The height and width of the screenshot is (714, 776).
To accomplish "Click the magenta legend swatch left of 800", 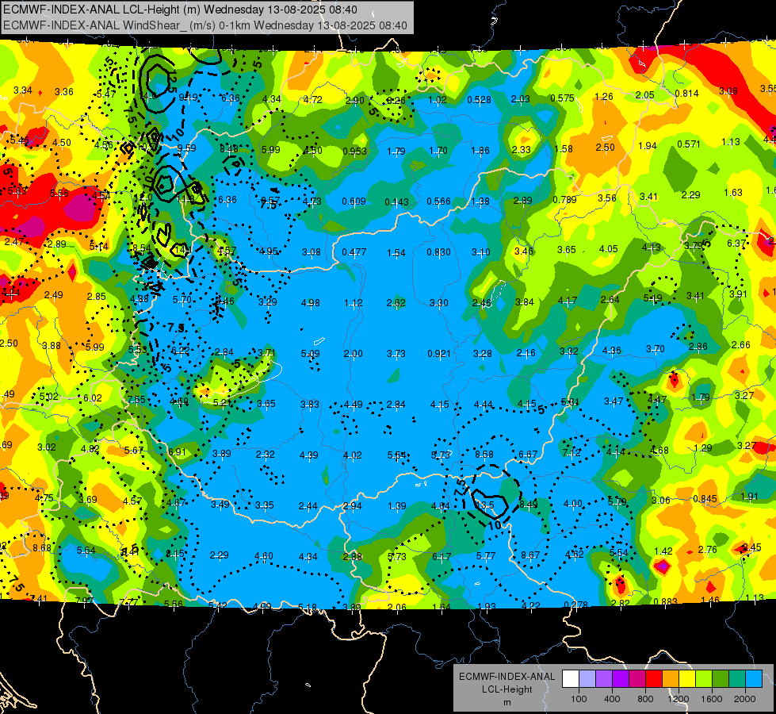I will pyautogui.click(x=637, y=679).
